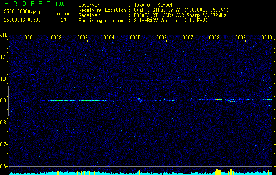Click the meteor label
276x175 pixels.
62,14
